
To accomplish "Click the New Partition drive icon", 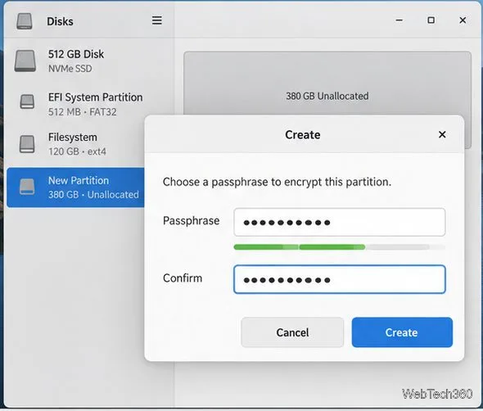I will (x=27, y=187).
